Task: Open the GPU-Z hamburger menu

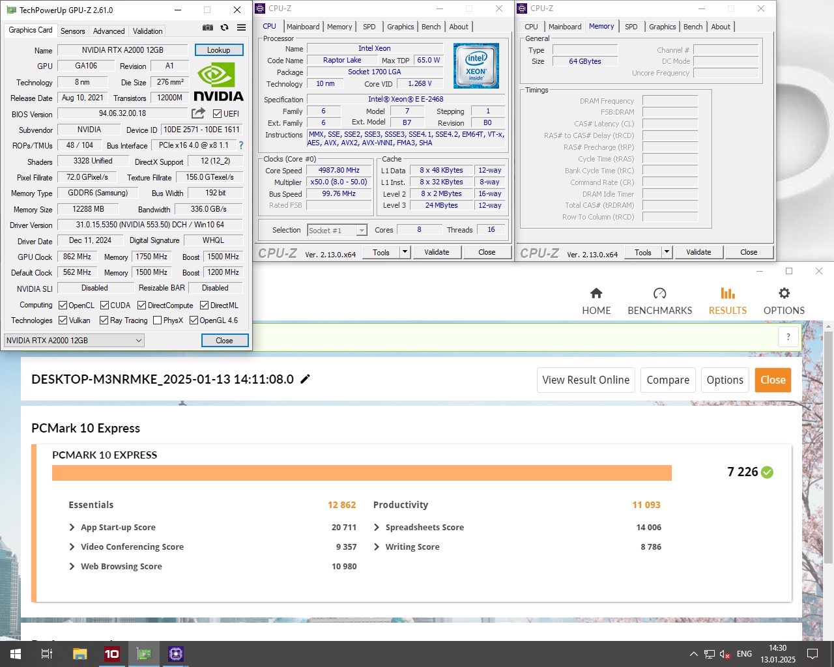Action: (x=241, y=28)
